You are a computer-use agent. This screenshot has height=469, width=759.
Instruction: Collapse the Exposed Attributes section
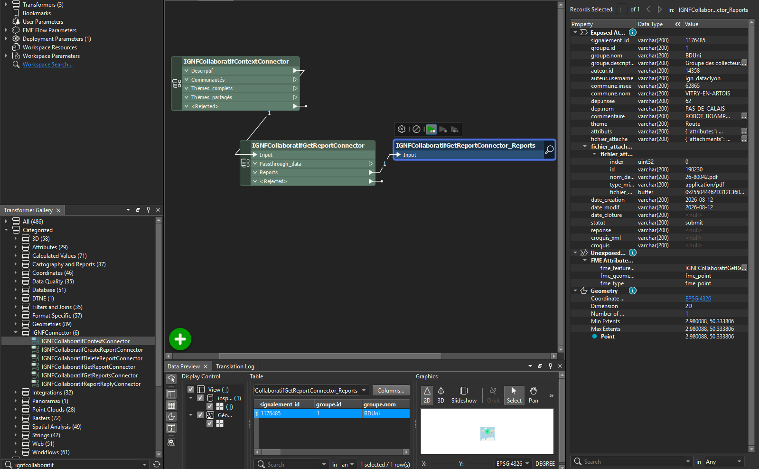575,32
